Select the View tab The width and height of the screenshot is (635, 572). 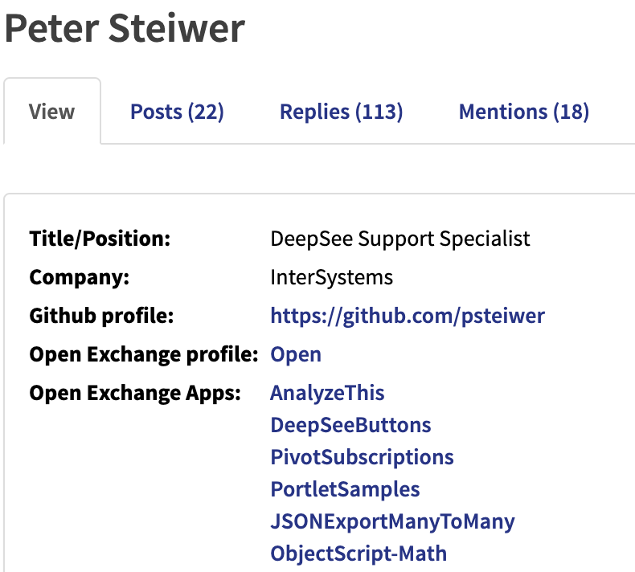pyautogui.click(x=51, y=112)
